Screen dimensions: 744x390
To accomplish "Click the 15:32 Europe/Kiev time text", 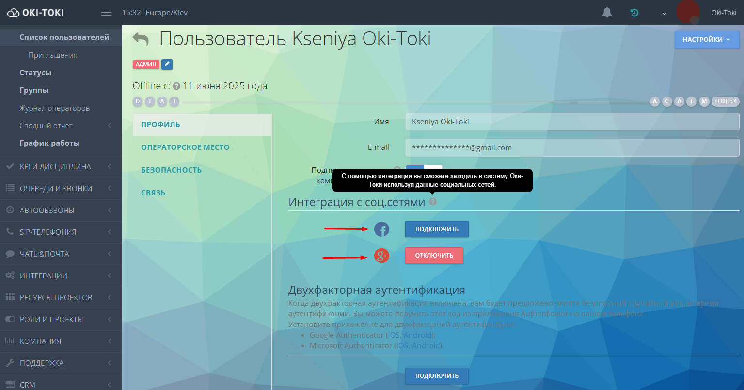I will click(x=155, y=13).
